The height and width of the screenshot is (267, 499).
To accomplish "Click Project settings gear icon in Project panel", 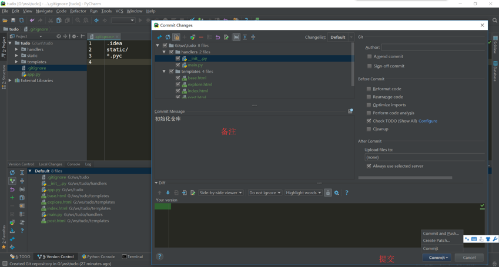I will coord(74,36).
